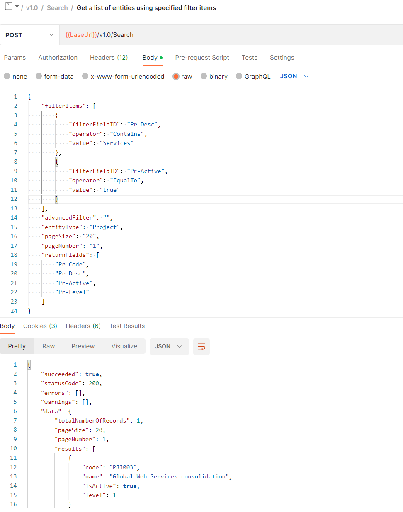Switch response view to Preview
403x512 pixels.
tap(83, 346)
